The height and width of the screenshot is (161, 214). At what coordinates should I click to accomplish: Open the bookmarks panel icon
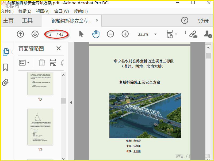point(5,67)
